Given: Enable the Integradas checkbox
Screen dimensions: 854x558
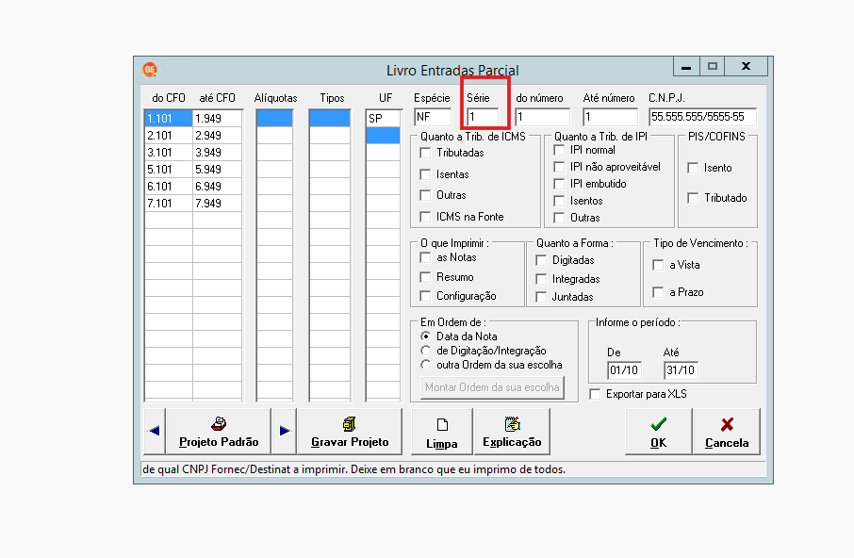Looking at the screenshot, I should [x=541, y=279].
